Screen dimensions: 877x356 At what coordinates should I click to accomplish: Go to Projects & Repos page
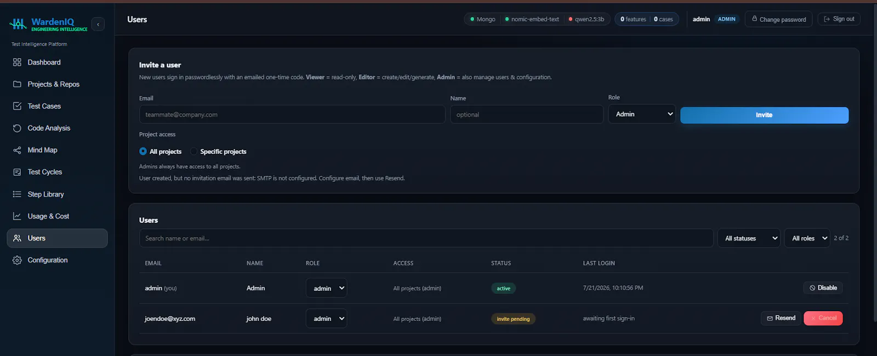[x=57, y=84]
